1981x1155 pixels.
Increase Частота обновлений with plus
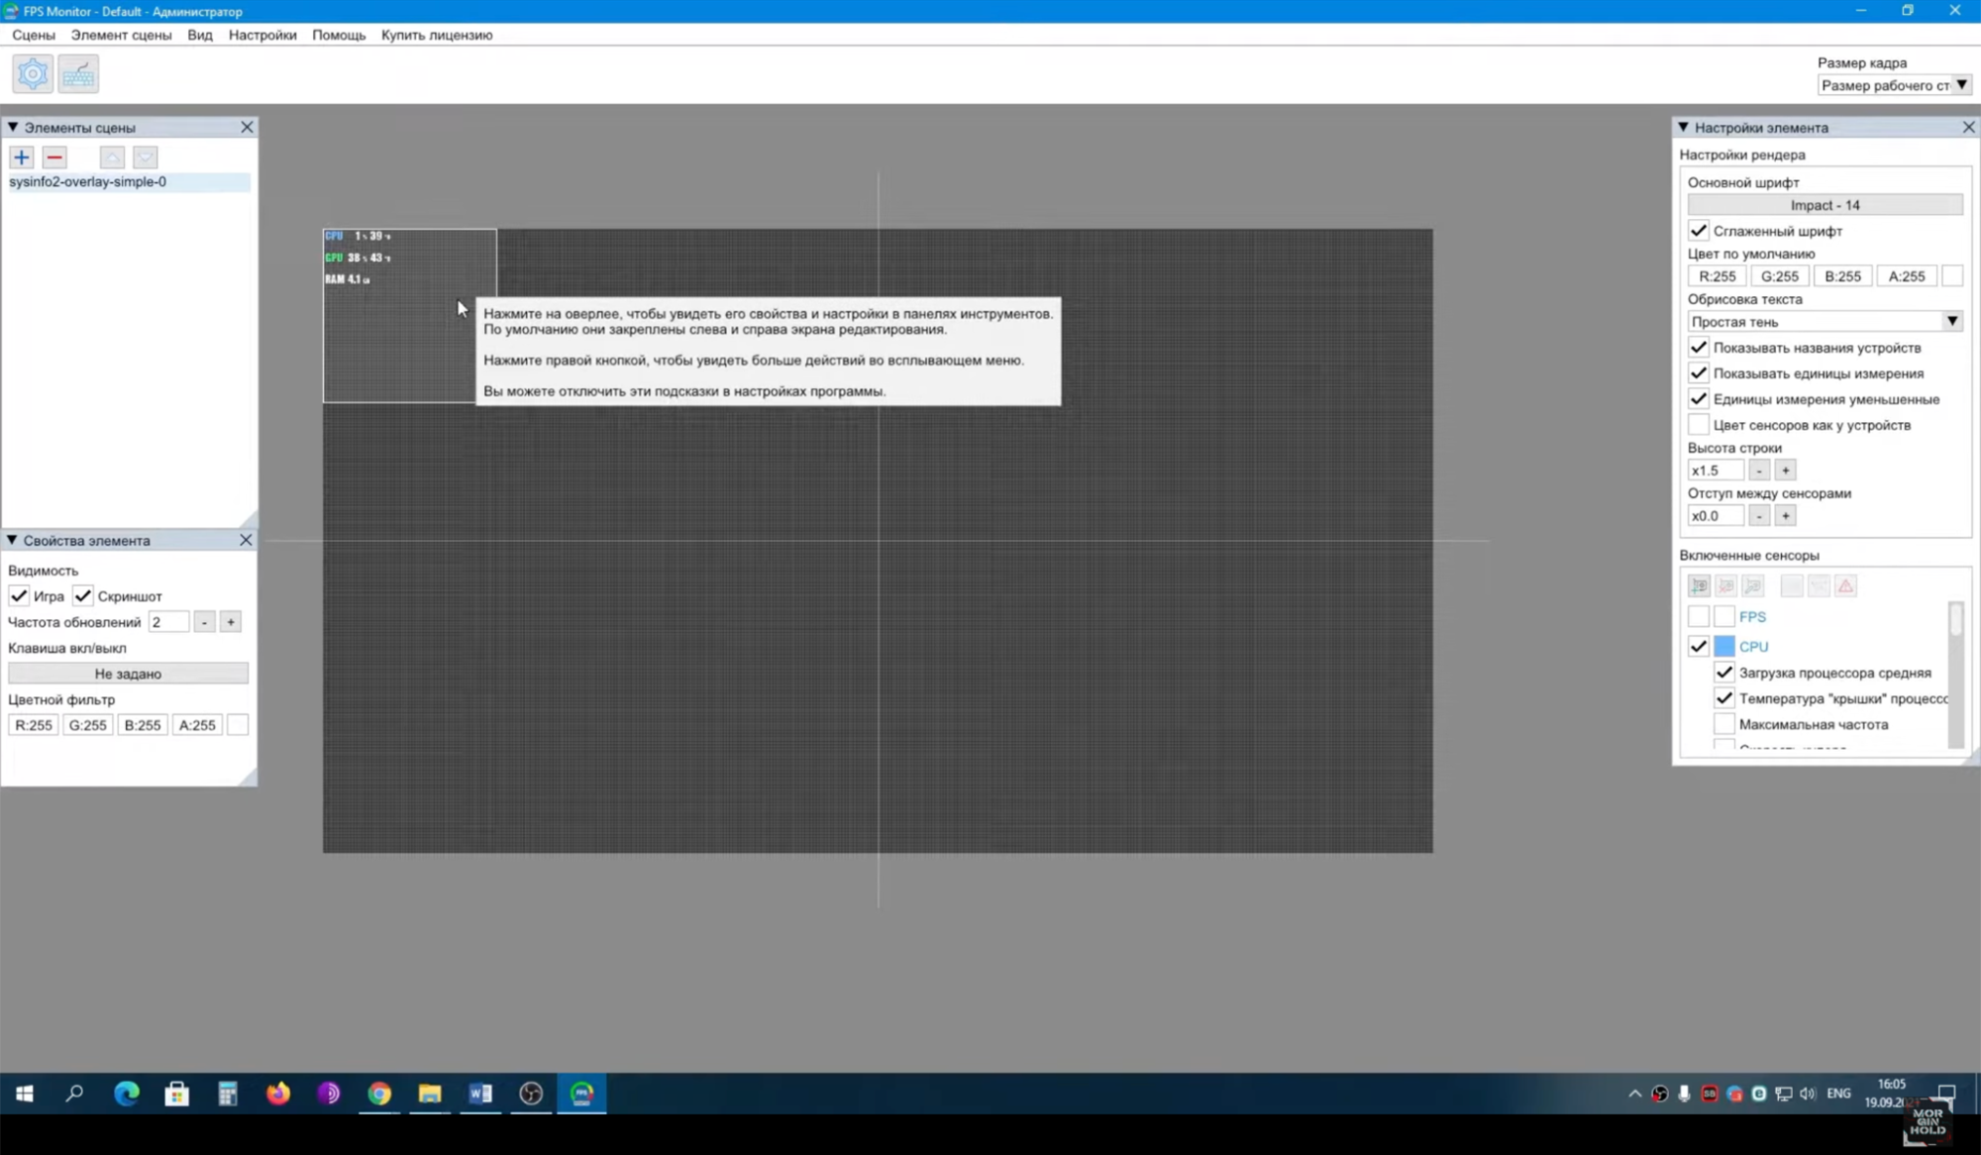point(231,622)
